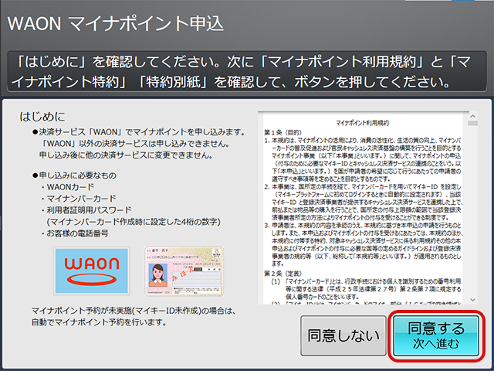Click the My Number card sample image
494x371 pixels.
pyautogui.click(x=184, y=271)
